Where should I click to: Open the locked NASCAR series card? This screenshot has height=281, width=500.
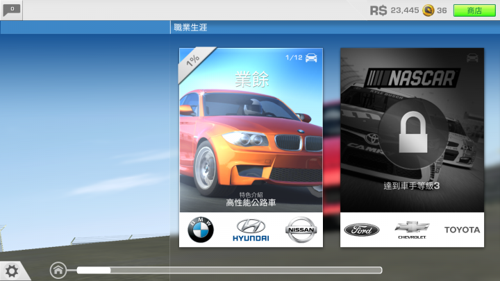coord(412,148)
